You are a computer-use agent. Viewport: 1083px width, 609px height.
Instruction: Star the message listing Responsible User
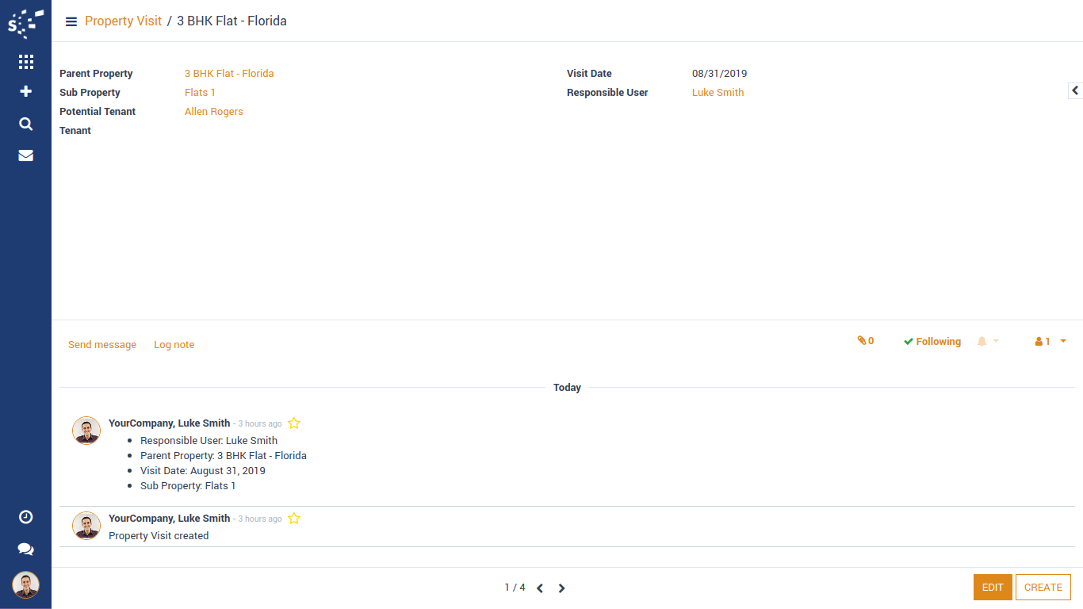(294, 423)
